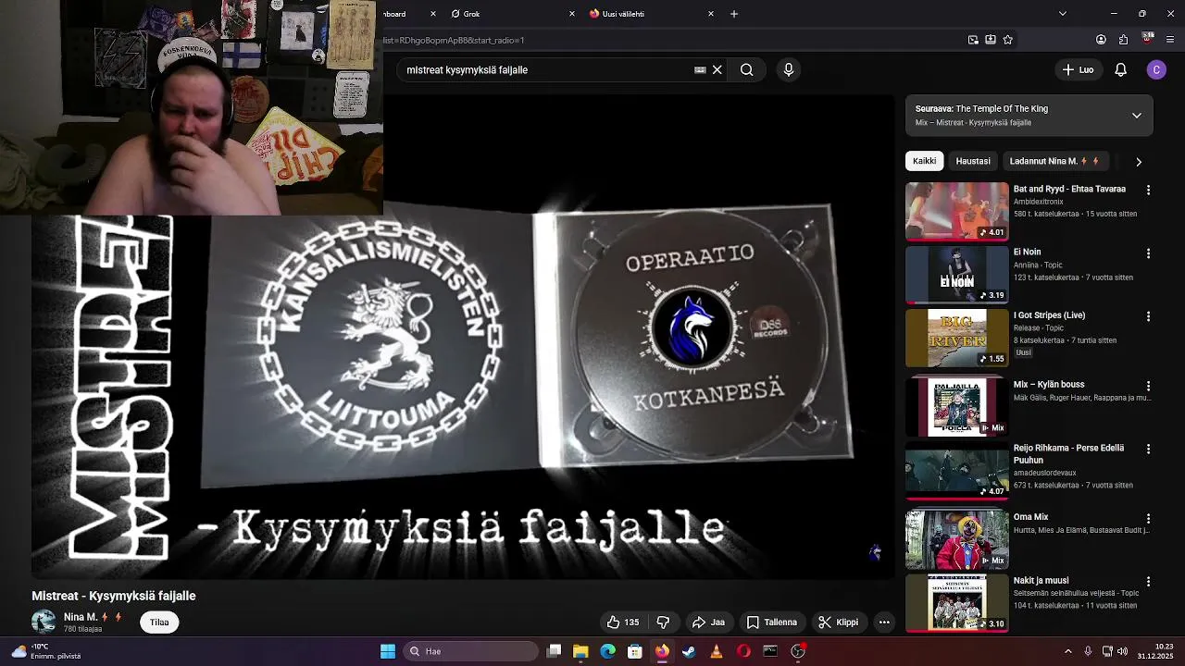Share the video via Jaa button

[x=708, y=623]
